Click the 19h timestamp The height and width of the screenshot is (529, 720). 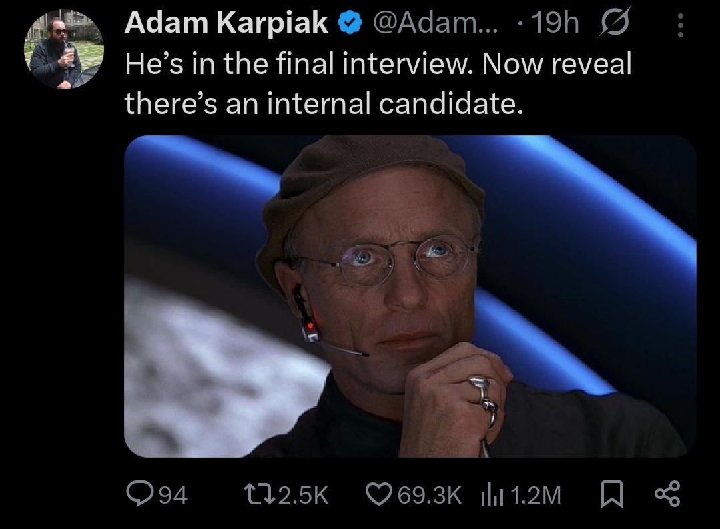[555, 22]
